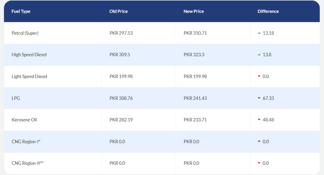Select the Fuel Type column header
This screenshot has height=175, width=324.
[x=21, y=11]
